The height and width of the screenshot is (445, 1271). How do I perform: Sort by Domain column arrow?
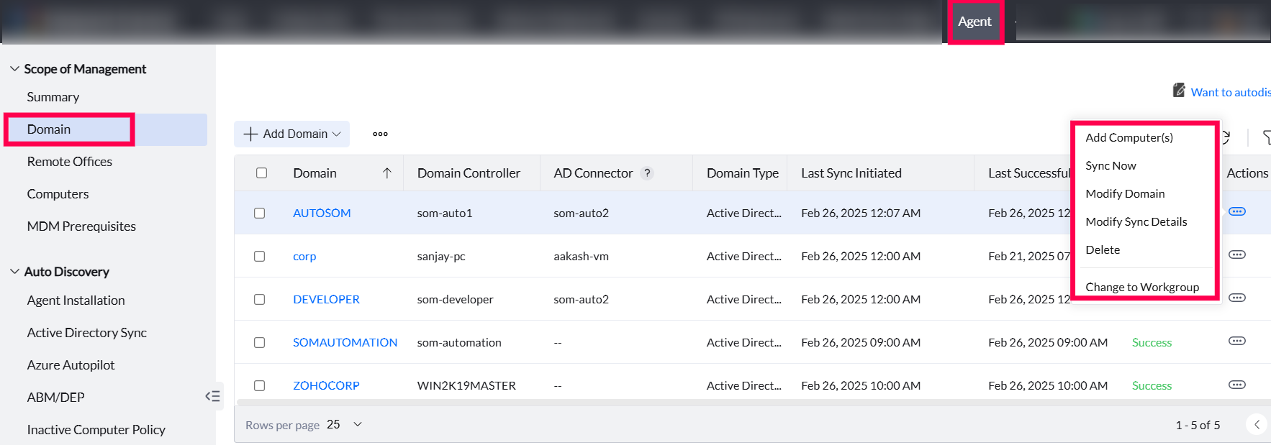pos(387,173)
